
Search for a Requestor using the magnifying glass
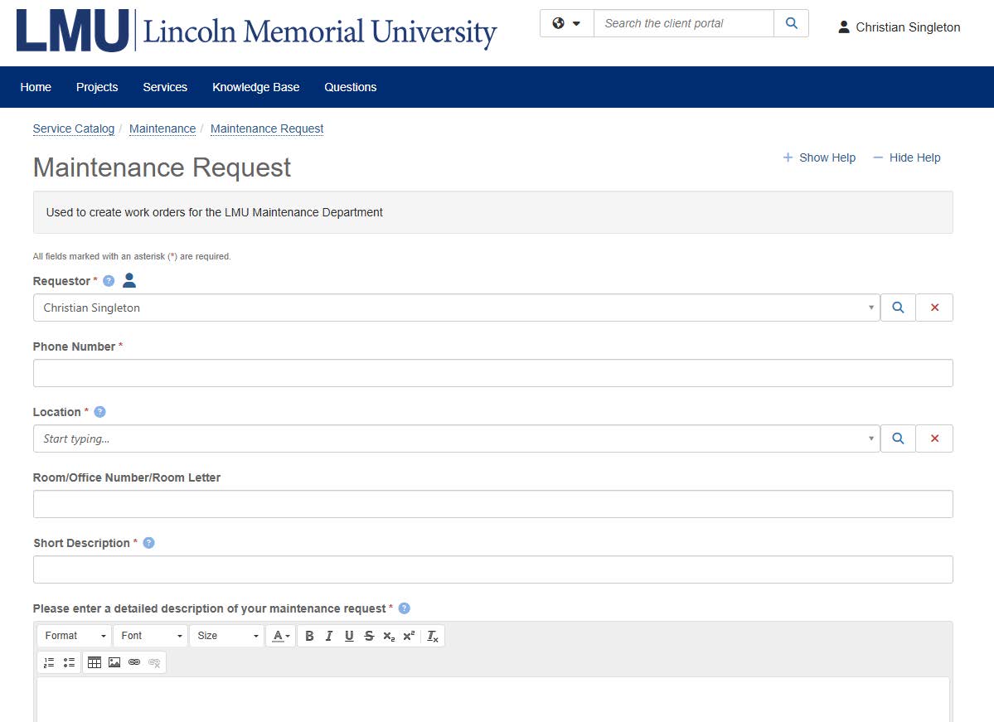(x=898, y=307)
